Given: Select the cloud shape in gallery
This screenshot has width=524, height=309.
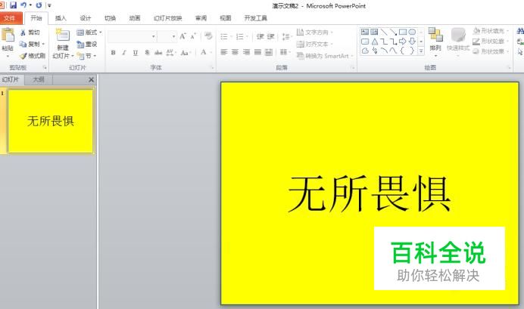Looking at the screenshot, I should [365, 51].
